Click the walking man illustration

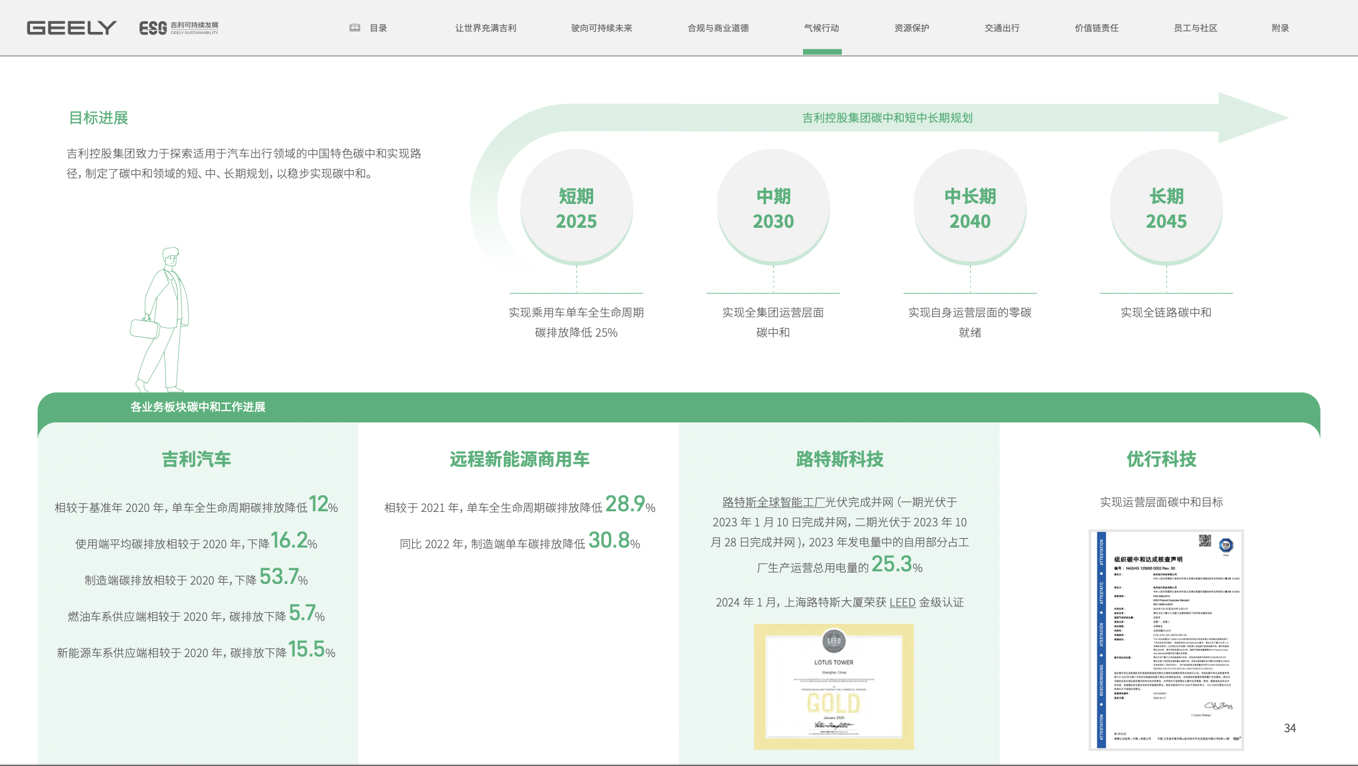[x=160, y=320]
